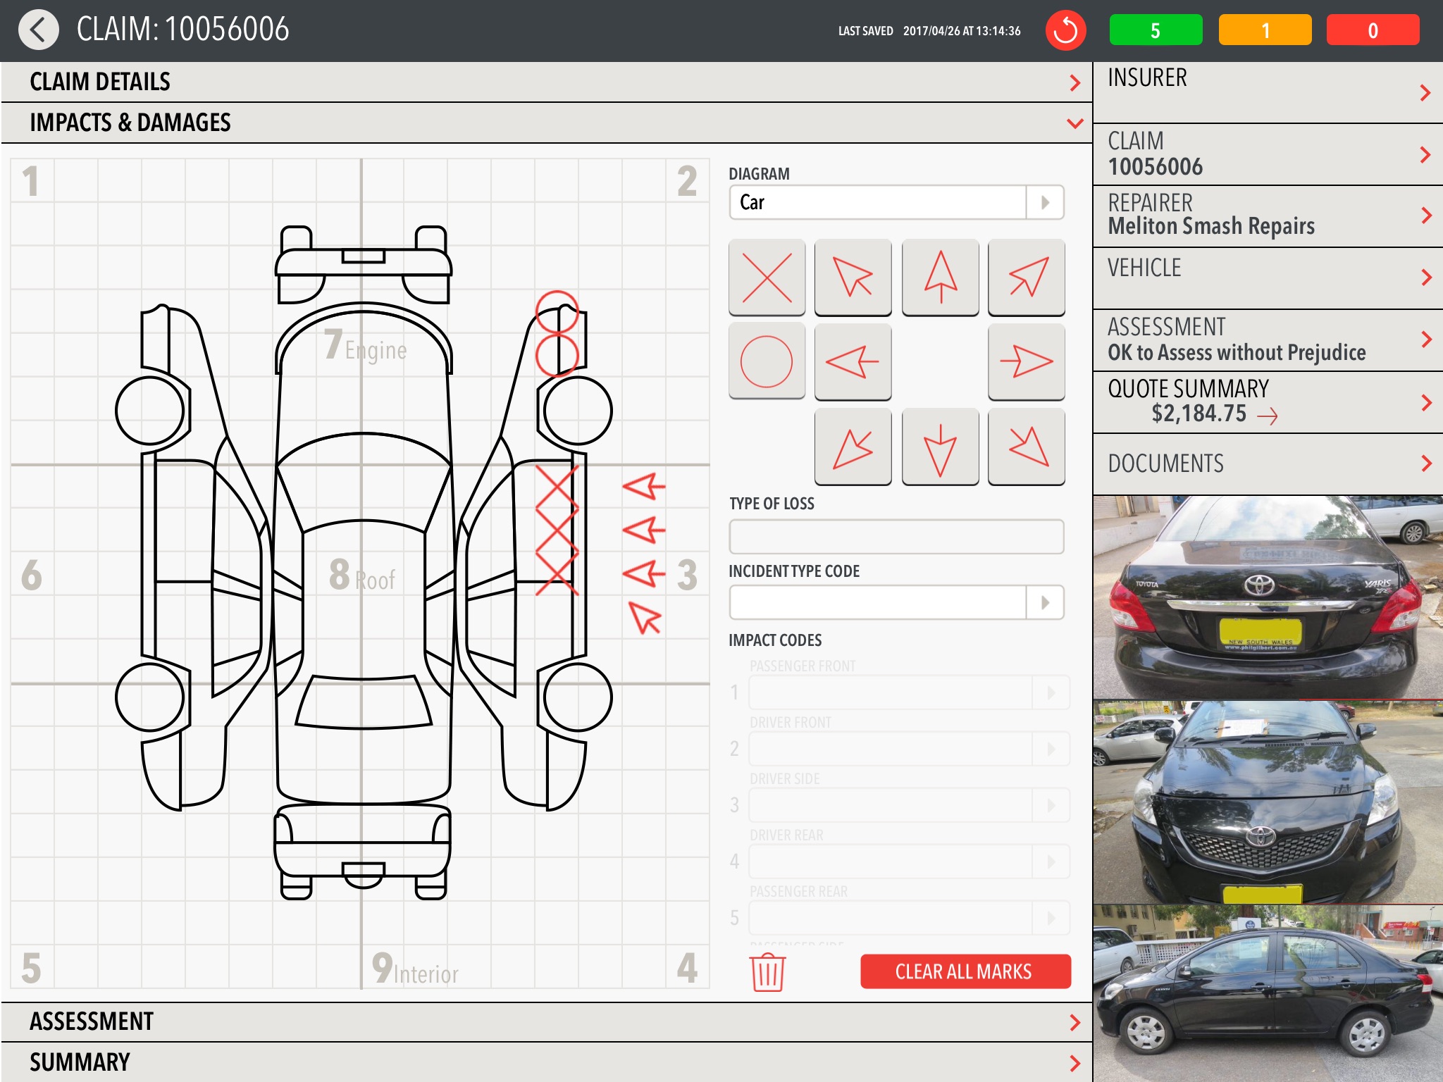Select the circle mark tool
This screenshot has width=1443, height=1082.
coord(767,361)
